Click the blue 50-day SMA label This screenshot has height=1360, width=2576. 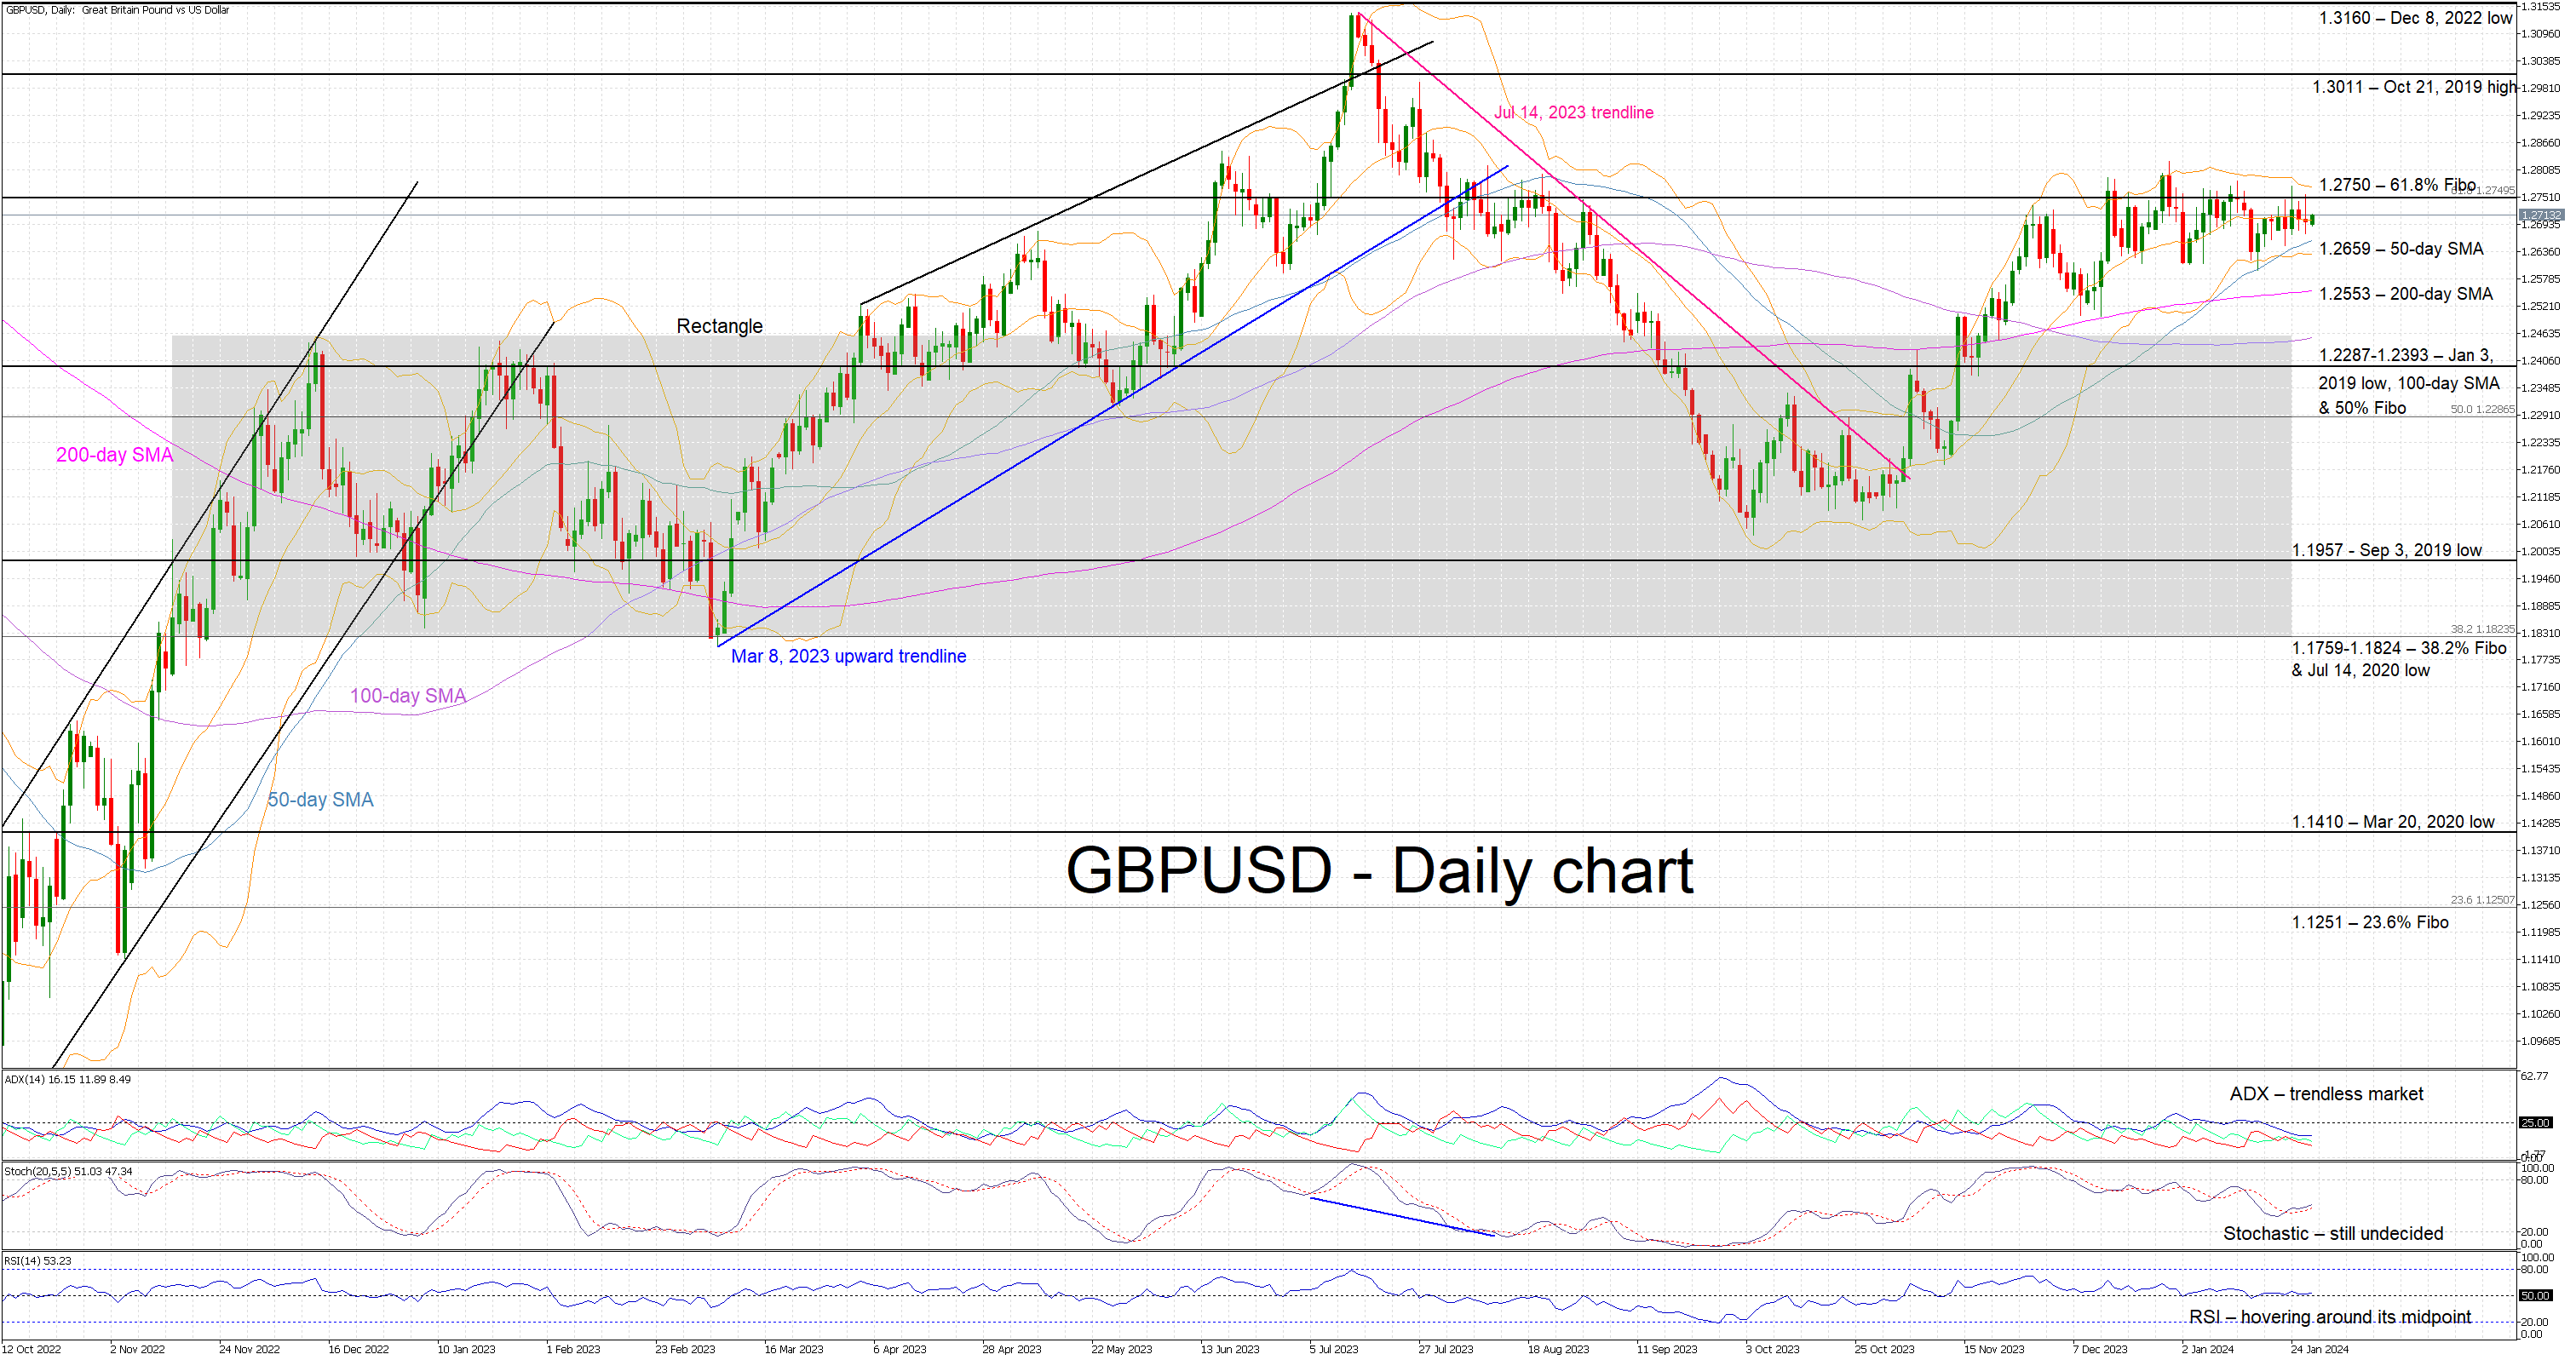tap(320, 800)
